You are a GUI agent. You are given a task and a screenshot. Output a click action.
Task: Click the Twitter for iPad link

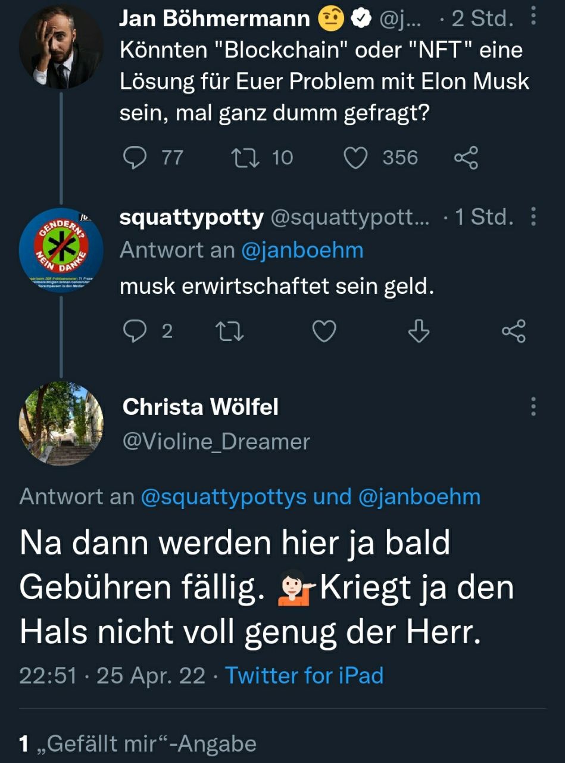coord(304,675)
